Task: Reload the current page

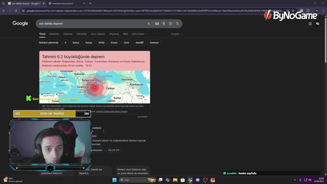Action: (16, 11)
